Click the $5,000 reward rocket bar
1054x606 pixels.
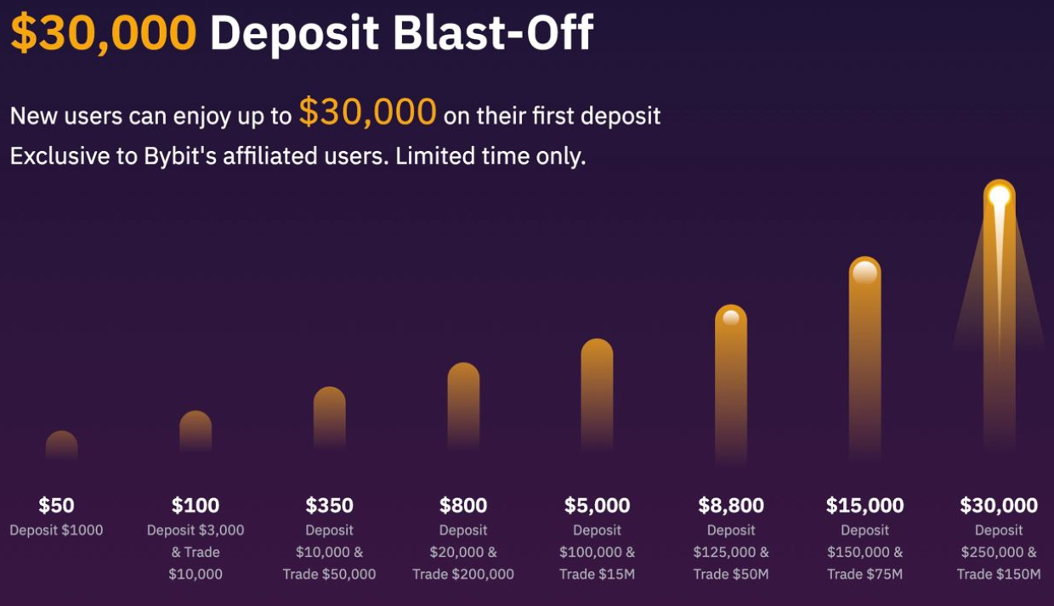pos(597,395)
